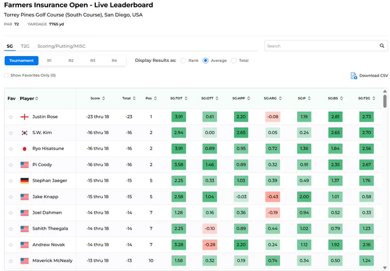Favorite S.W. Kim with star icon
Image resolution: width=390 pixels, height=271 pixels.
coord(11,133)
